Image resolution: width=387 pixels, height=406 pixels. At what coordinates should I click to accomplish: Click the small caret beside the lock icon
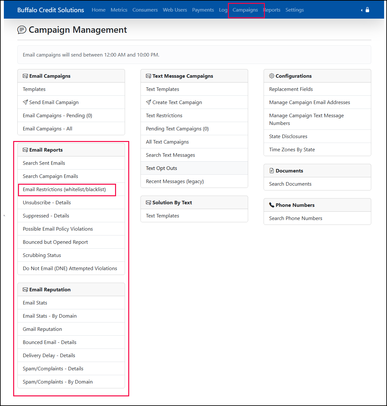(x=362, y=10)
